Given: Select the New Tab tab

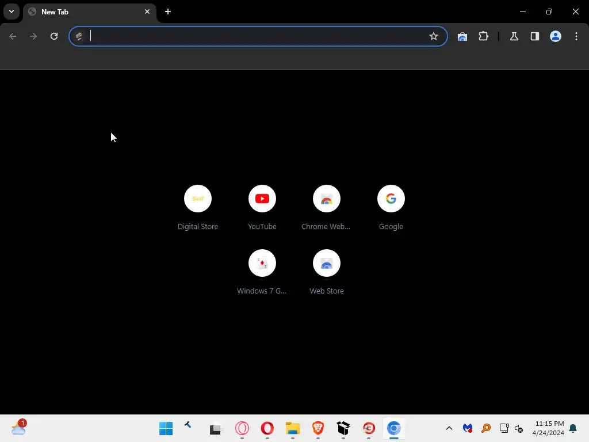Looking at the screenshot, I should click(89, 12).
